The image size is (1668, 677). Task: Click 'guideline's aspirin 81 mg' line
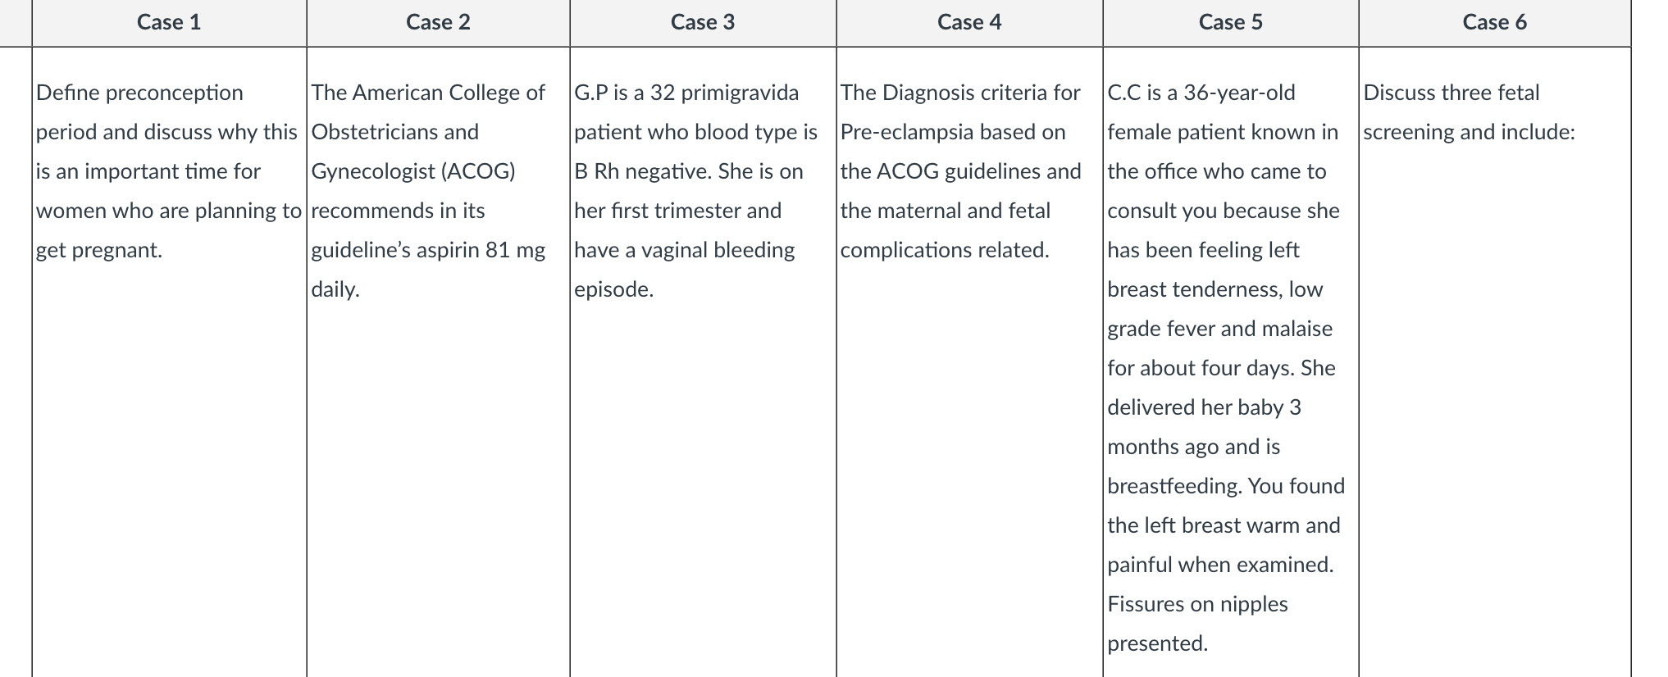[428, 250]
